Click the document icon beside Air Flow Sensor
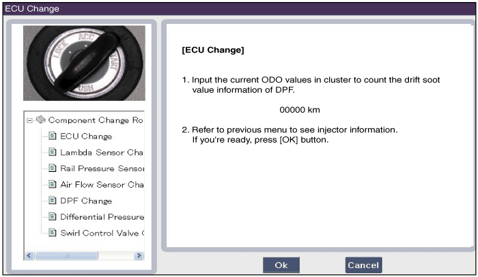This screenshot has width=478, height=277. pyautogui.click(x=53, y=184)
